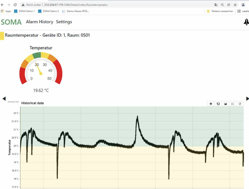249x189 pixels.
Task: Click the 20°C axis label
Action: coord(16,146)
